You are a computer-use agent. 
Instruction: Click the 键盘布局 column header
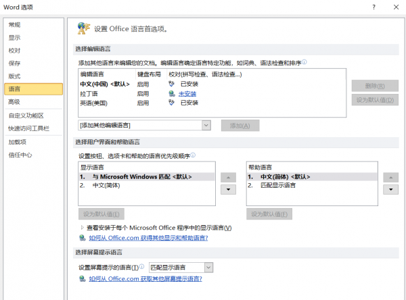coord(149,74)
